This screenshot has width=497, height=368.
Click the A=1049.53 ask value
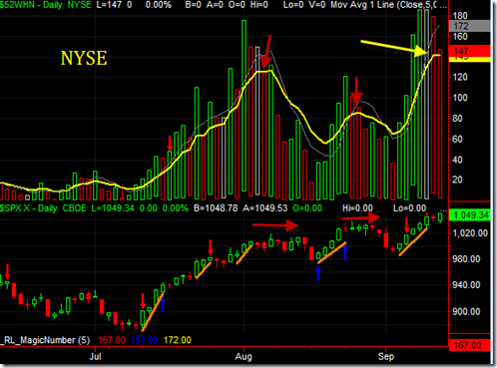coord(264,208)
